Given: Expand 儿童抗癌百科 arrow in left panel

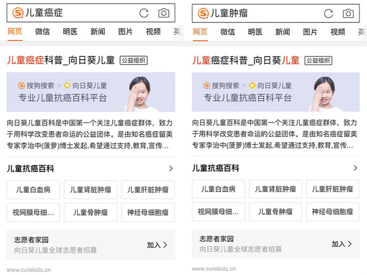Looking at the screenshot, I should 171,168.
